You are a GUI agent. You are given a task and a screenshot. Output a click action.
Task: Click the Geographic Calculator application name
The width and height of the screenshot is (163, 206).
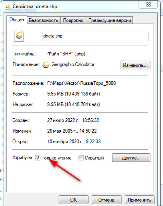tap(73, 65)
